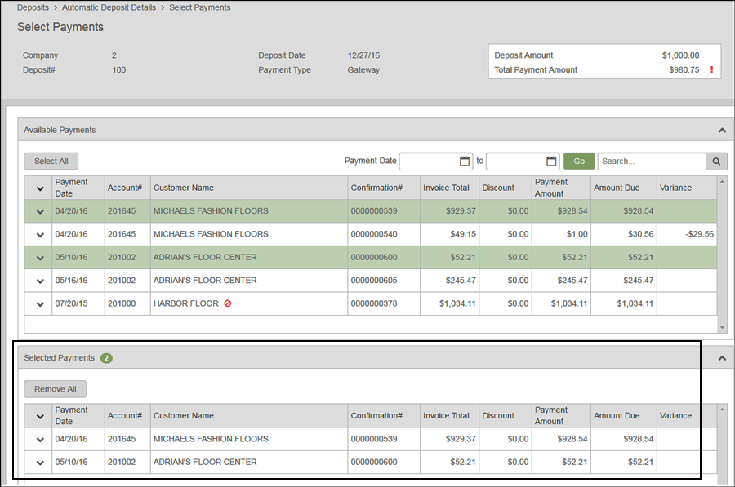Image resolution: width=735 pixels, height=487 pixels.
Task: Open Automatic Deposit Details from breadcrumb
Action: coord(109,7)
